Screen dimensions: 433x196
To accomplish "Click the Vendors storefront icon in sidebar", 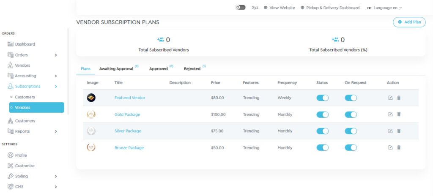I will pyautogui.click(x=11, y=65).
